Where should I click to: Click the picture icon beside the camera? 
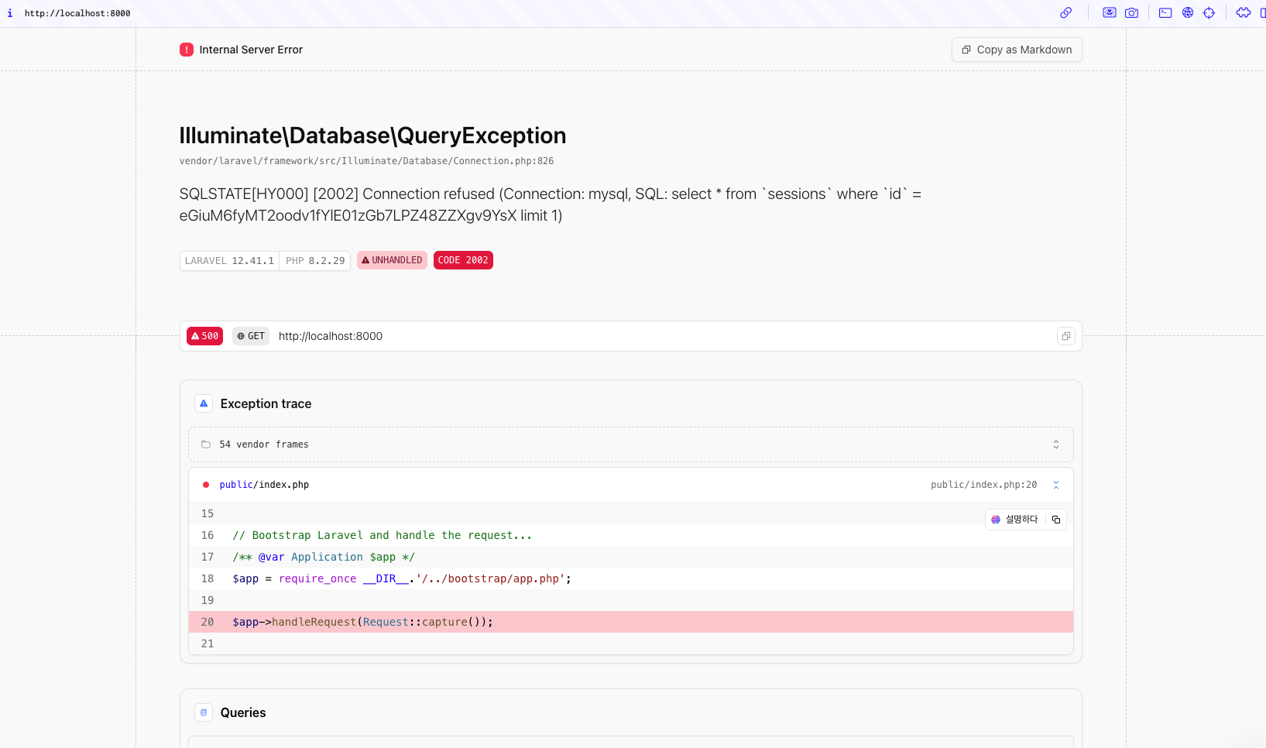click(x=1110, y=12)
